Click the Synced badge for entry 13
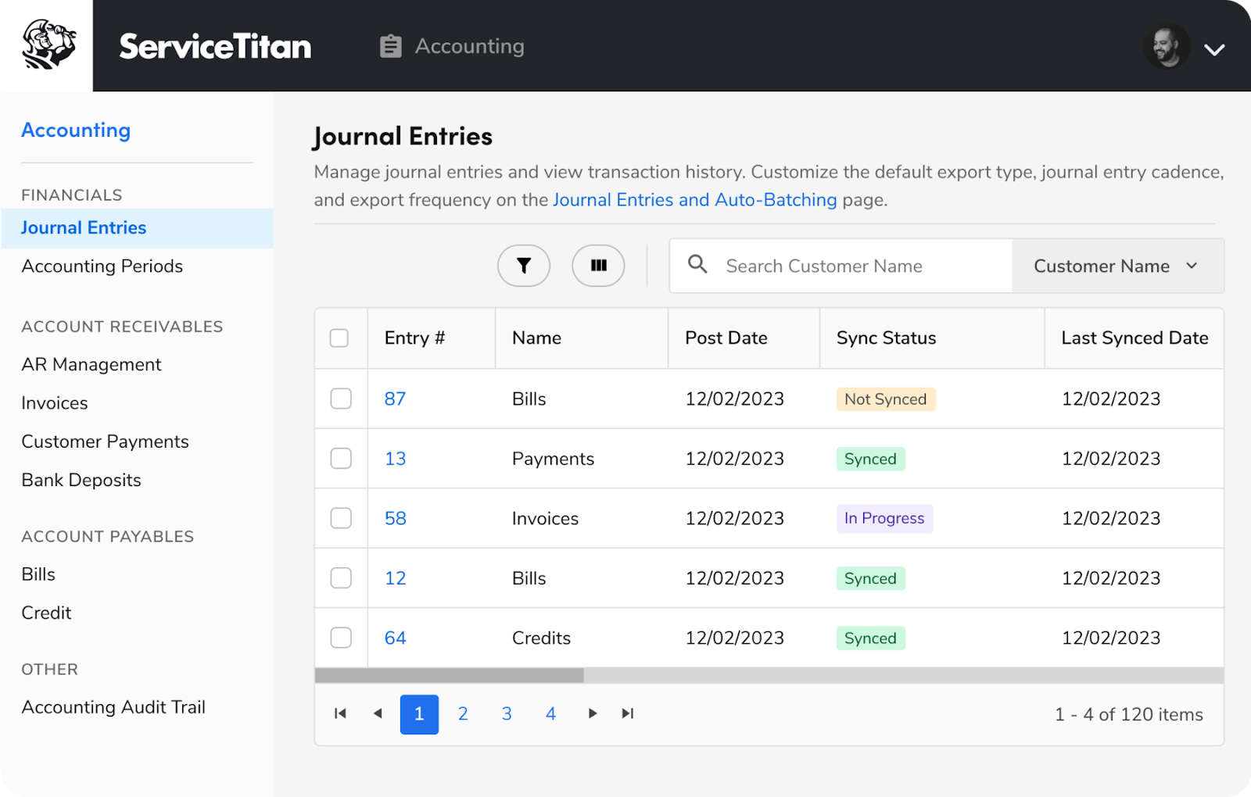The width and height of the screenshot is (1251, 797). tap(870, 459)
